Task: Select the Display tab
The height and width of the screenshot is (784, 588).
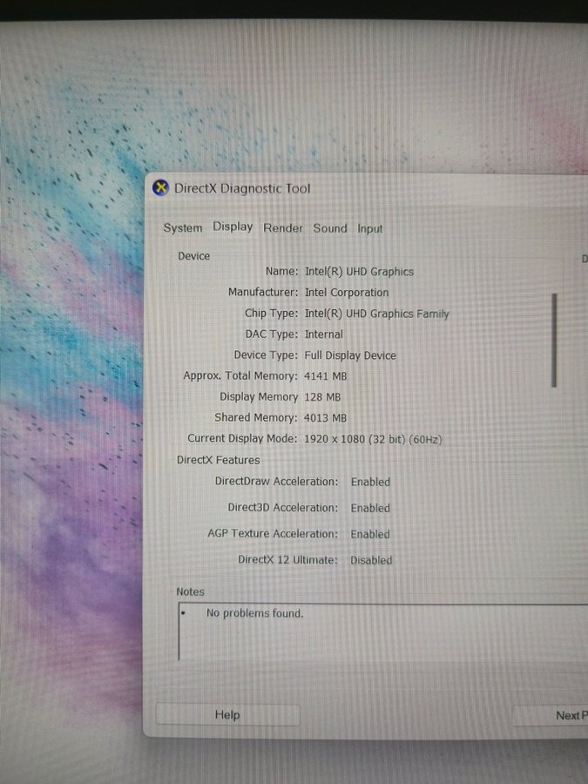Action: 233,227
